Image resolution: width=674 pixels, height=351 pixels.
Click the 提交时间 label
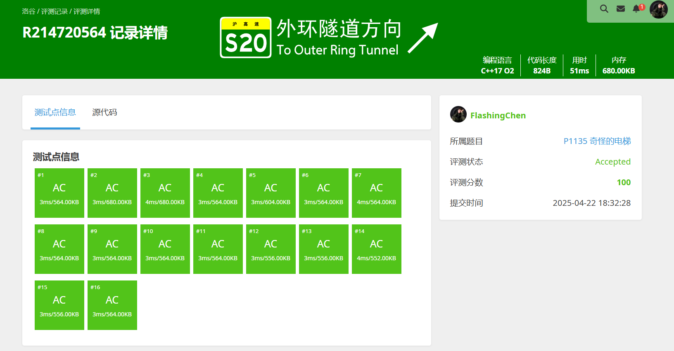(x=466, y=203)
